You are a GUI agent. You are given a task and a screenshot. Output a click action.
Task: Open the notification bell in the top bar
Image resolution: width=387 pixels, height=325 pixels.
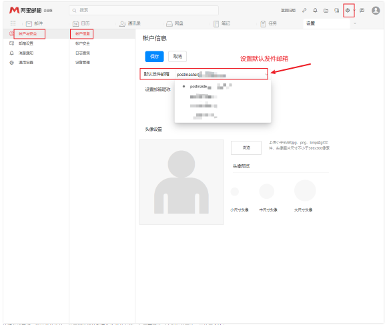click(x=315, y=11)
